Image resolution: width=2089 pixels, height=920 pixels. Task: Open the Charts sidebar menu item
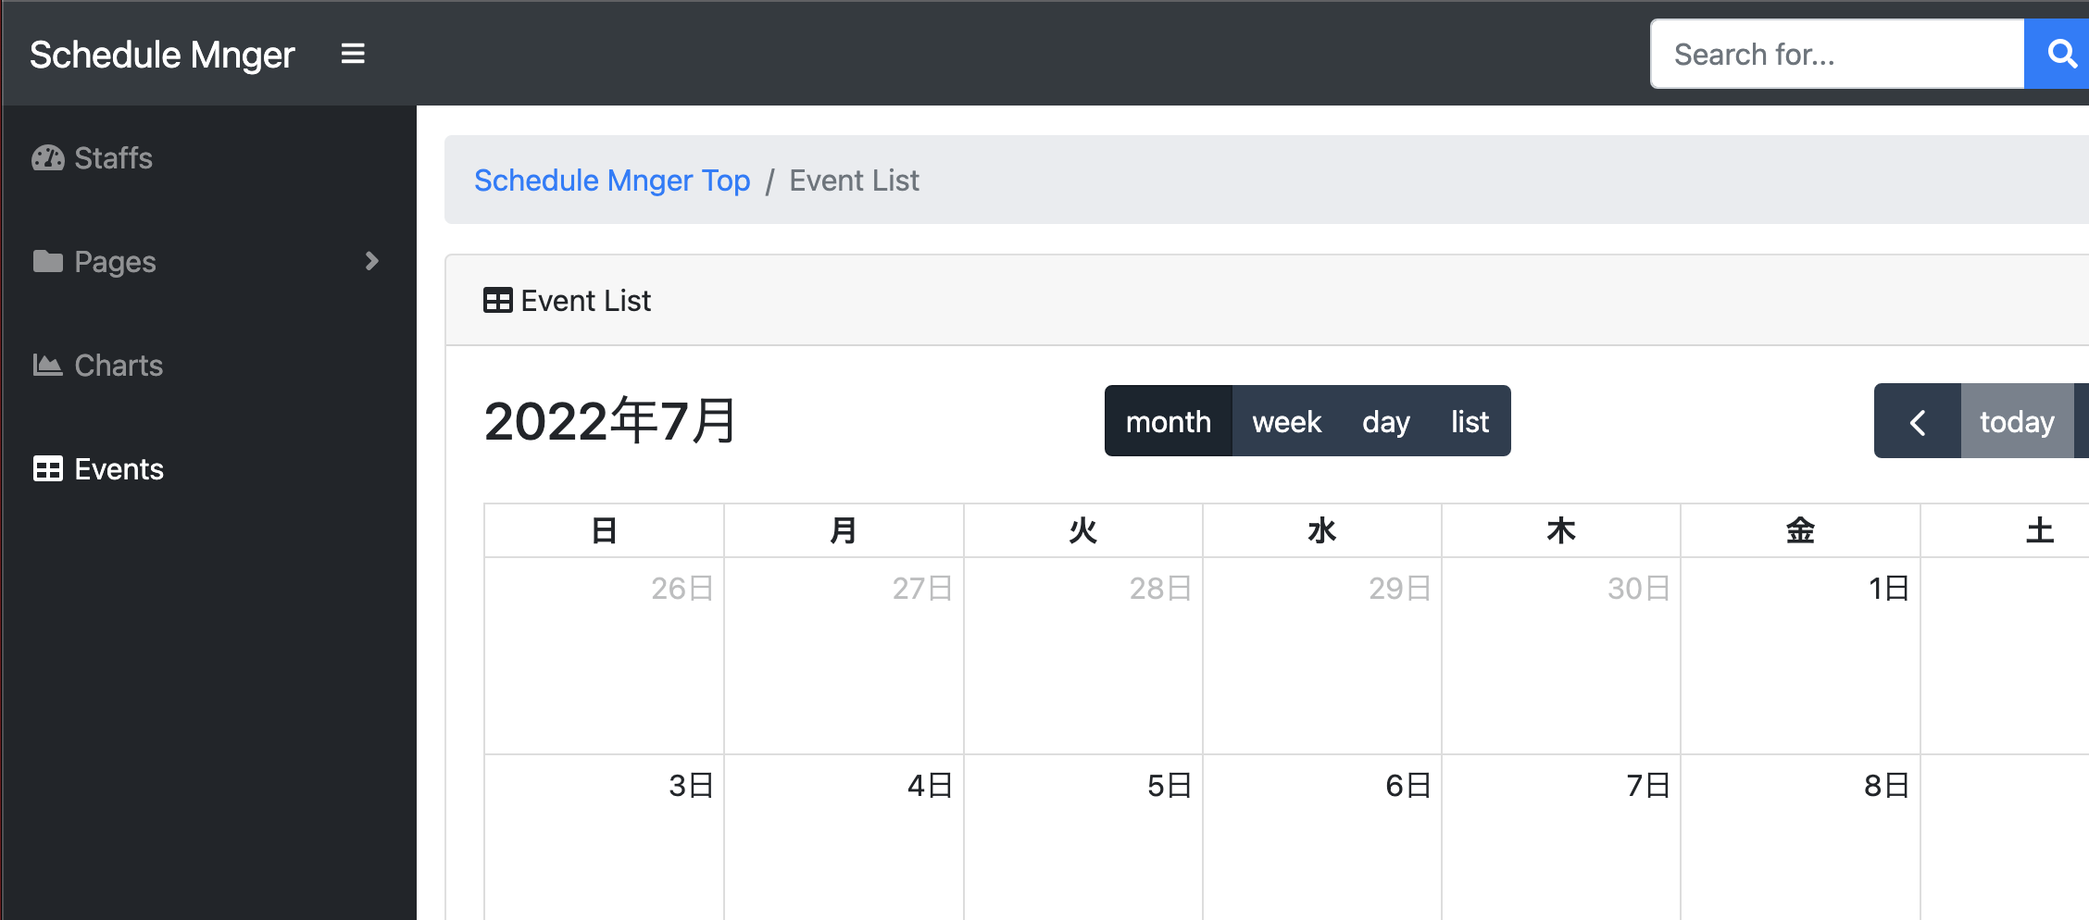[x=119, y=366]
